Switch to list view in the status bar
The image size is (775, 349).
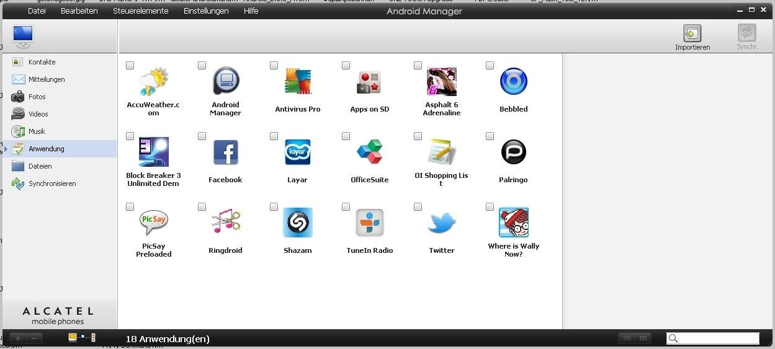(x=627, y=338)
